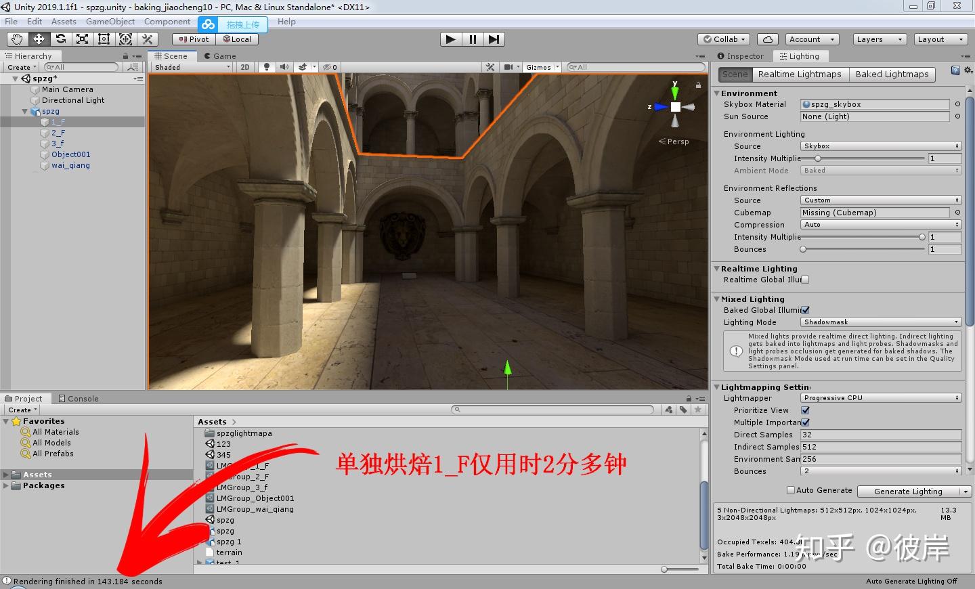This screenshot has height=589, width=975.
Task: Open the Scene view tools settings icon
Action: tap(490, 67)
